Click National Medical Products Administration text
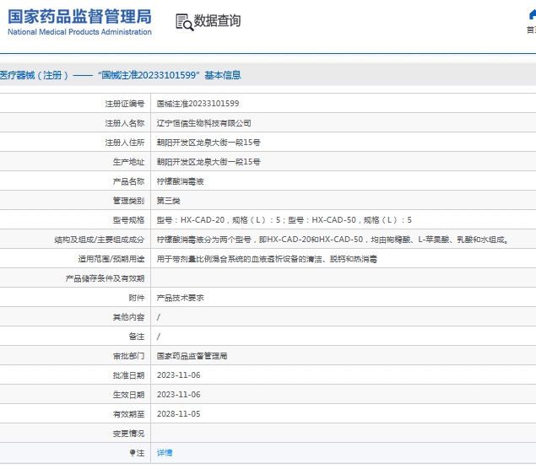The width and height of the screenshot is (536, 469). [x=79, y=32]
